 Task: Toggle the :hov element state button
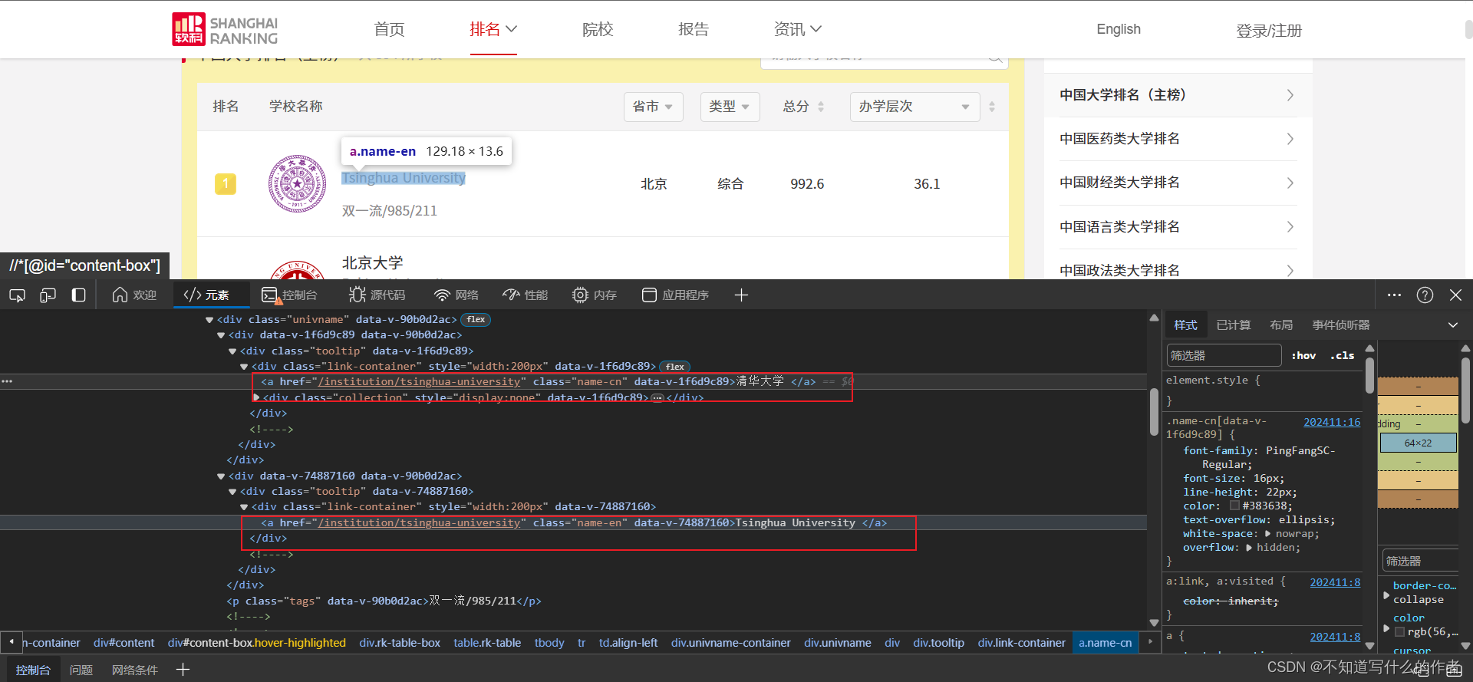coord(1303,355)
